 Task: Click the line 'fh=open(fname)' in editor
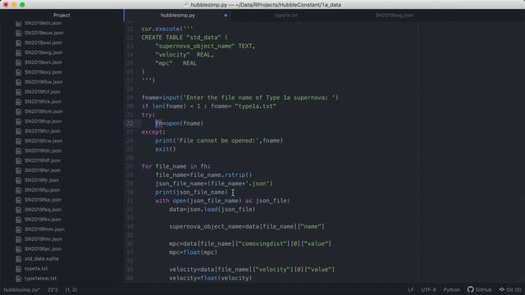[179, 124]
